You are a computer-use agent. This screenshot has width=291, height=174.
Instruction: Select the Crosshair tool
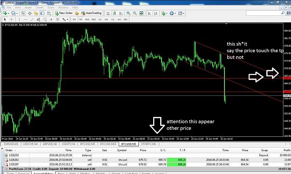[12, 19]
